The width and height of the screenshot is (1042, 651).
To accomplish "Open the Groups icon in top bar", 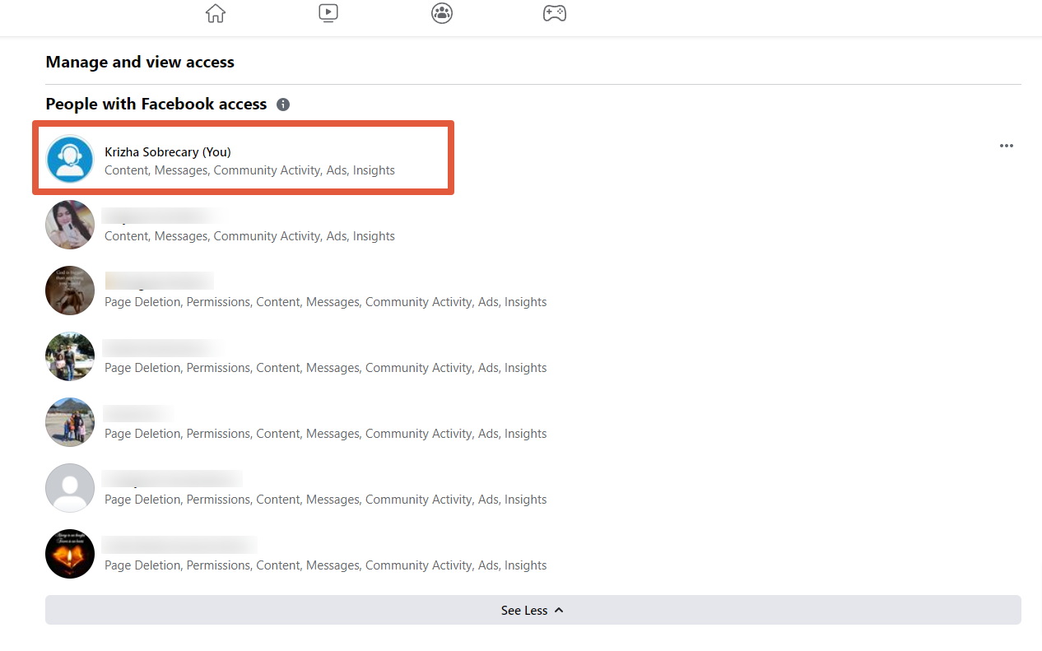I will [442, 13].
